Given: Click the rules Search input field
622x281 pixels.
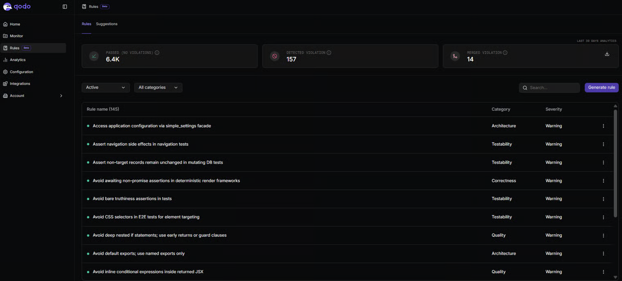Looking at the screenshot, I should [x=552, y=88].
